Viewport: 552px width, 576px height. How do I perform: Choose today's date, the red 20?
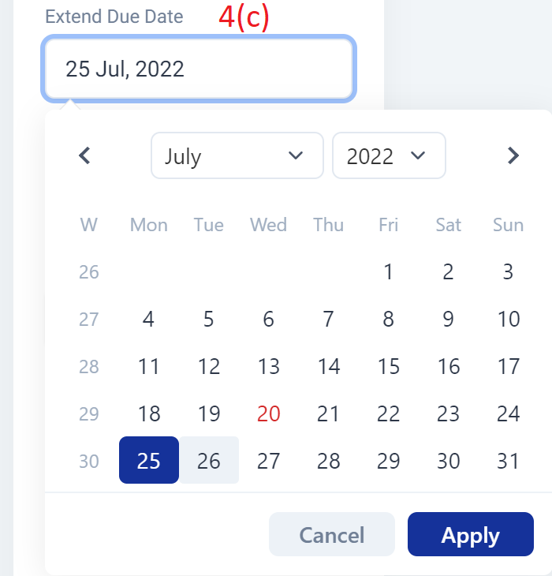(269, 413)
